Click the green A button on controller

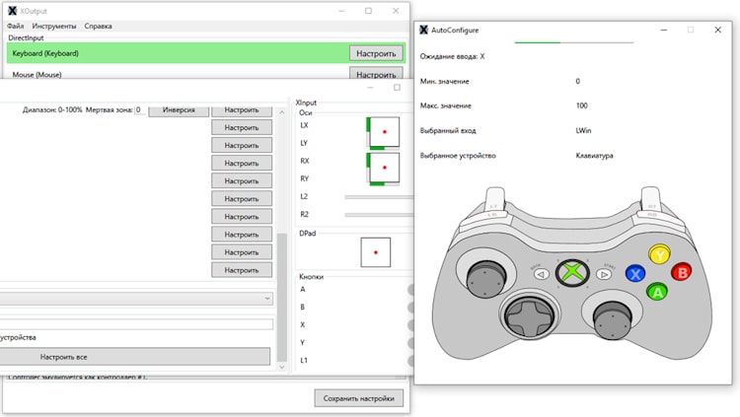(657, 292)
